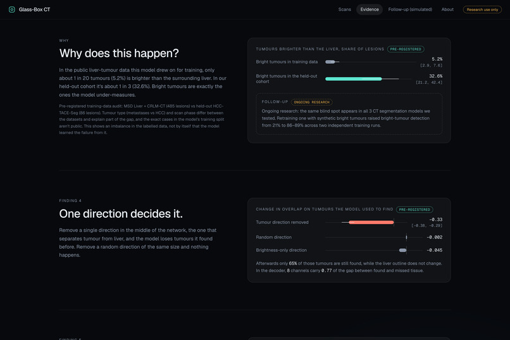Click the Bright tumours in the held-out cohort label
The image size is (510, 340).
click(287, 79)
